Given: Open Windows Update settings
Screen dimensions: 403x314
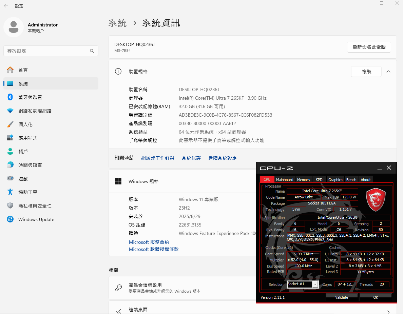Looking at the screenshot, I should (x=51, y=219).
